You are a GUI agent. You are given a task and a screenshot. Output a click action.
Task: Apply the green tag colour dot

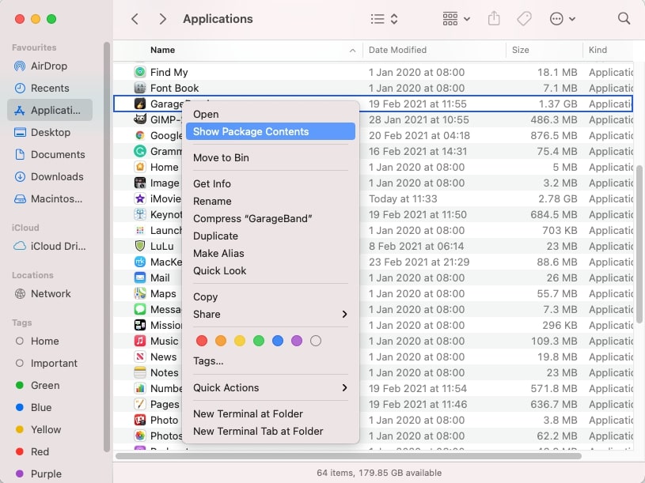(259, 341)
